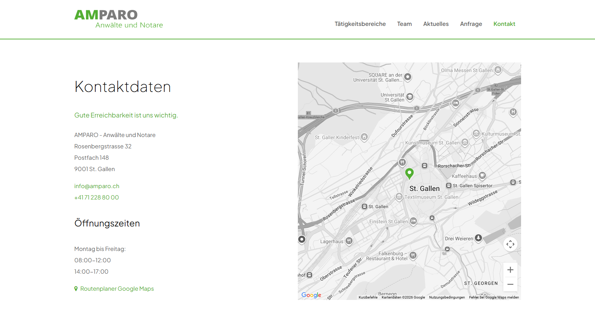Select the Kunstmuseum St. Gallen marker
Screen dimensions: 595x334
click(465, 143)
